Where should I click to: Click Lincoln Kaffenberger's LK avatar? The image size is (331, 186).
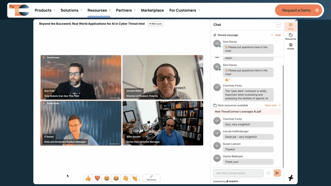(x=217, y=133)
